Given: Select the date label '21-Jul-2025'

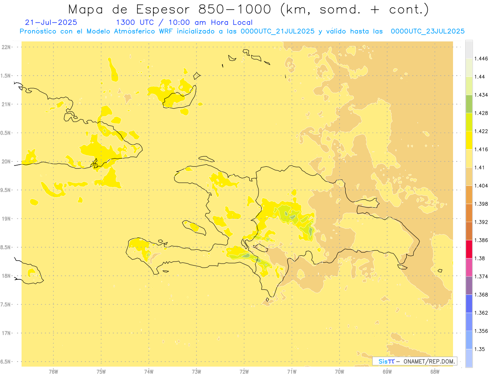Looking at the screenshot, I should tap(51, 22).
